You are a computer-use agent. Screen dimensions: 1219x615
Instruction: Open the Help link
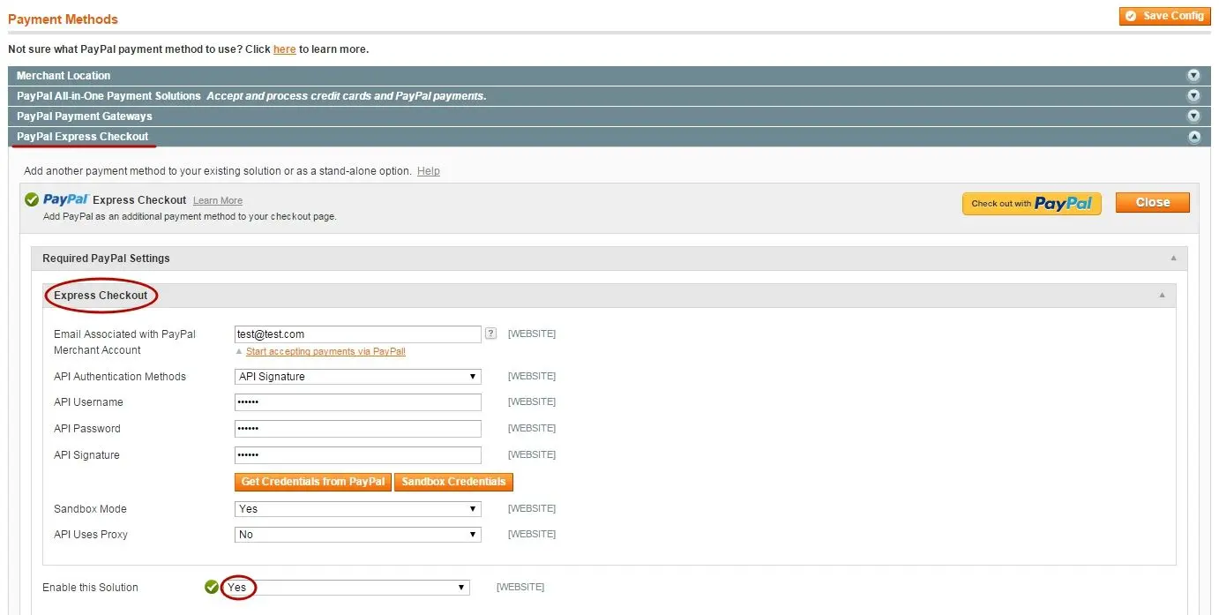click(429, 171)
